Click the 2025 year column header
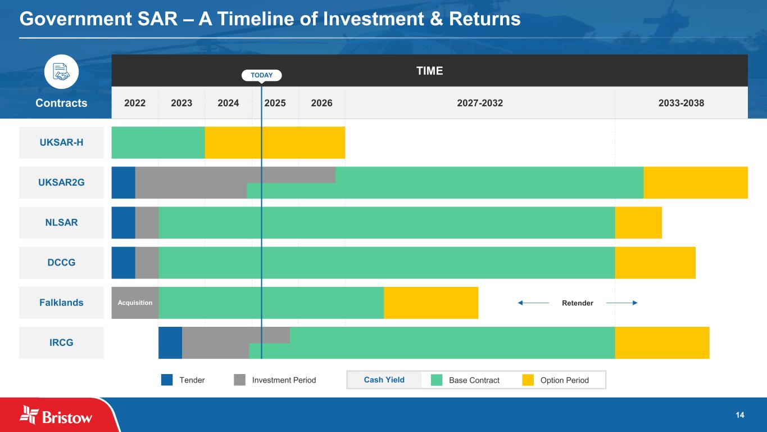The width and height of the screenshot is (767, 432). coord(275,103)
